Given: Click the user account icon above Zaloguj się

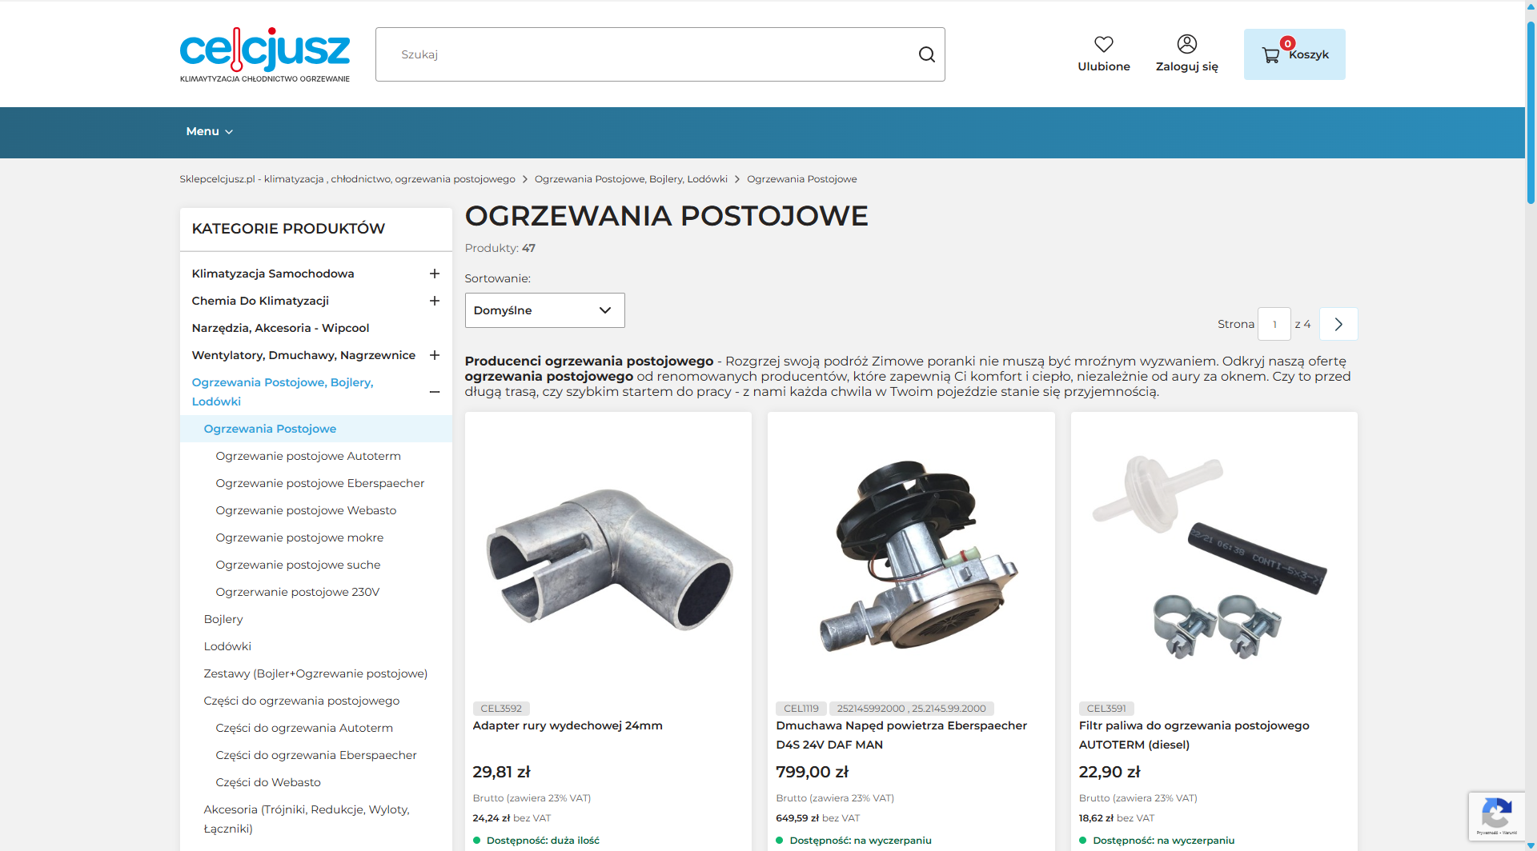Looking at the screenshot, I should coord(1187,44).
